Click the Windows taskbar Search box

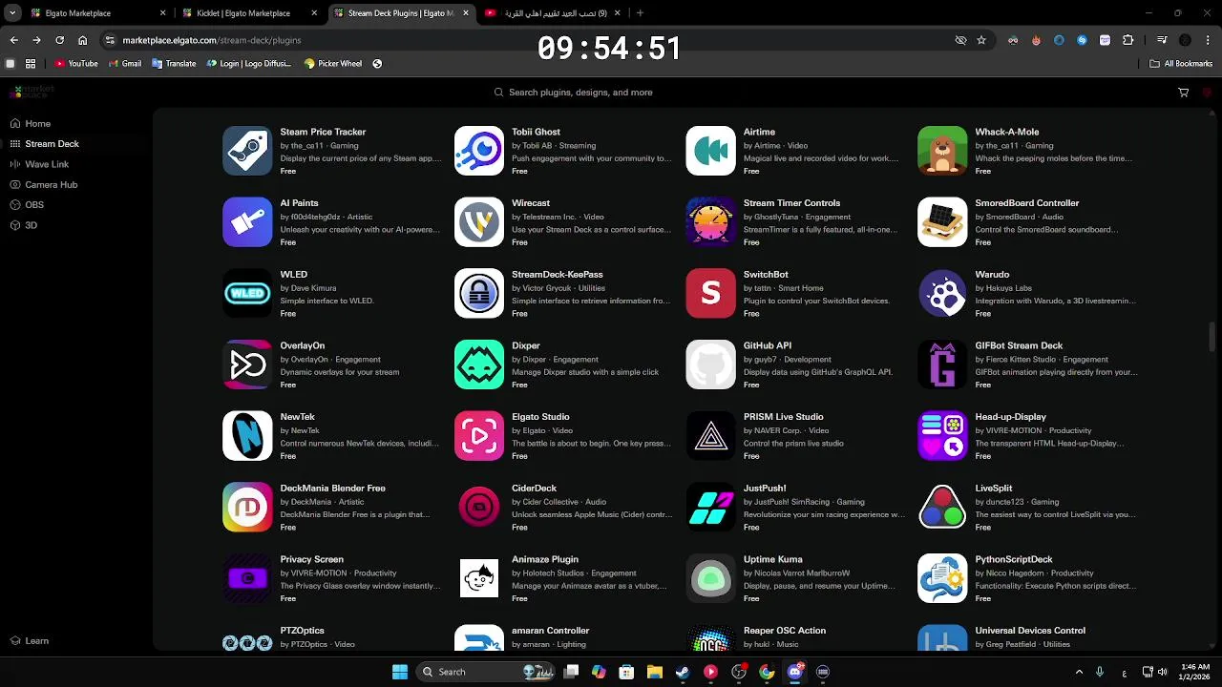point(487,672)
